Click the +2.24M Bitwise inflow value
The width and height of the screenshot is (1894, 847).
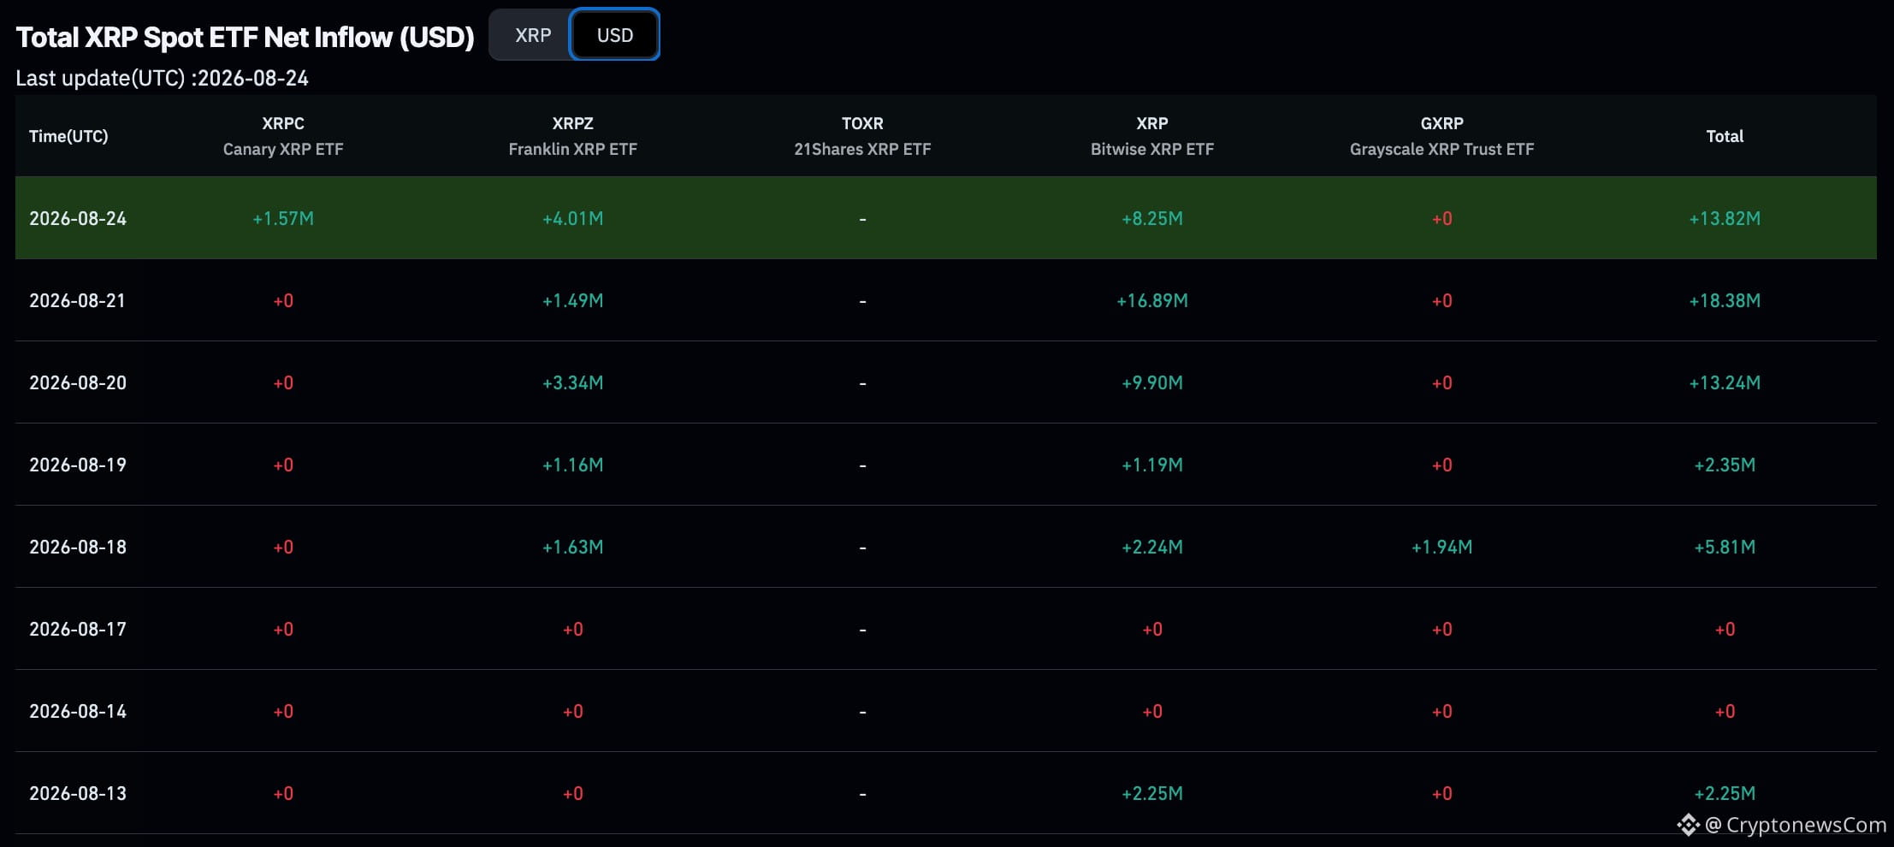pyautogui.click(x=1152, y=547)
